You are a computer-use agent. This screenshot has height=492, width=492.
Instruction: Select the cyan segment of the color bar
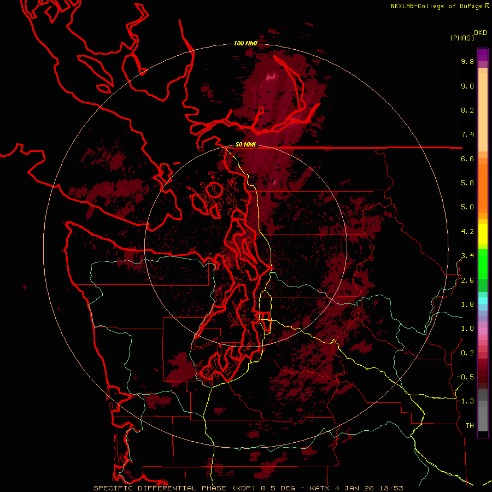483,300
